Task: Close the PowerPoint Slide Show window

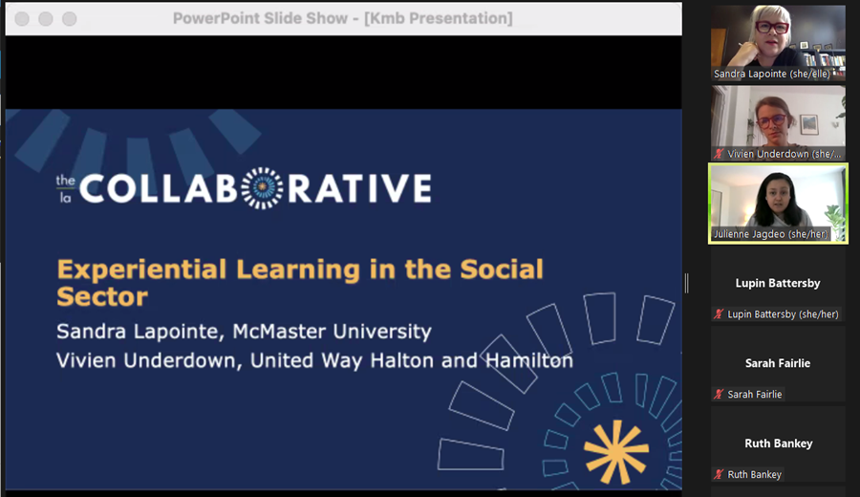Action: 22,19
